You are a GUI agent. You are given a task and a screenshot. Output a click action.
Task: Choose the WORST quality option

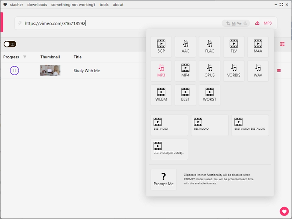pyautogui.click(x=209, y=95)
